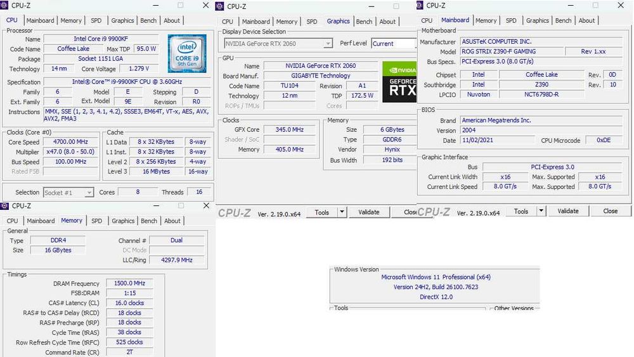Click Tools button in the Graphics window
This screenshot has width=634, height=357.
point(322,212)
